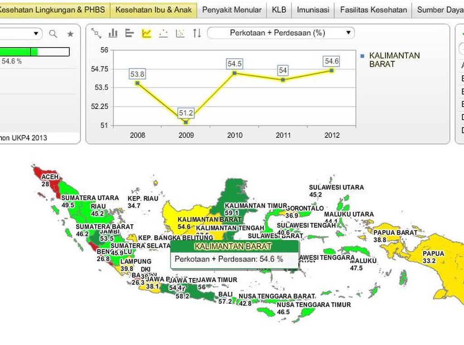The height and width of the screenshot is (345, 464).
Task: Select the 2012 data point labeled 54.6
Action: tap(332, 70)
